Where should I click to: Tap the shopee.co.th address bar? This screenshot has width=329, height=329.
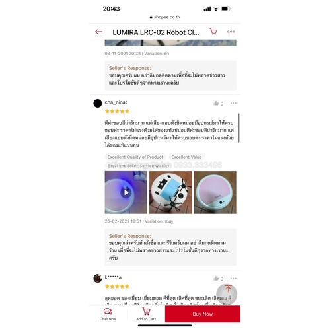164,17
